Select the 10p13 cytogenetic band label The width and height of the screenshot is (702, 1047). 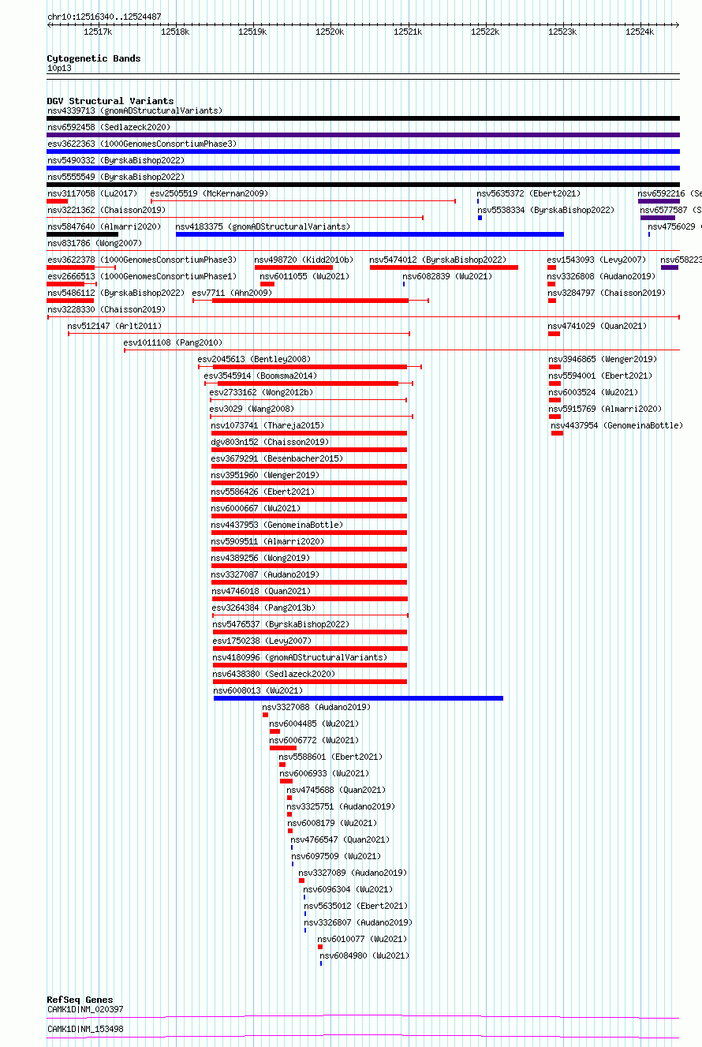[58, 68]
